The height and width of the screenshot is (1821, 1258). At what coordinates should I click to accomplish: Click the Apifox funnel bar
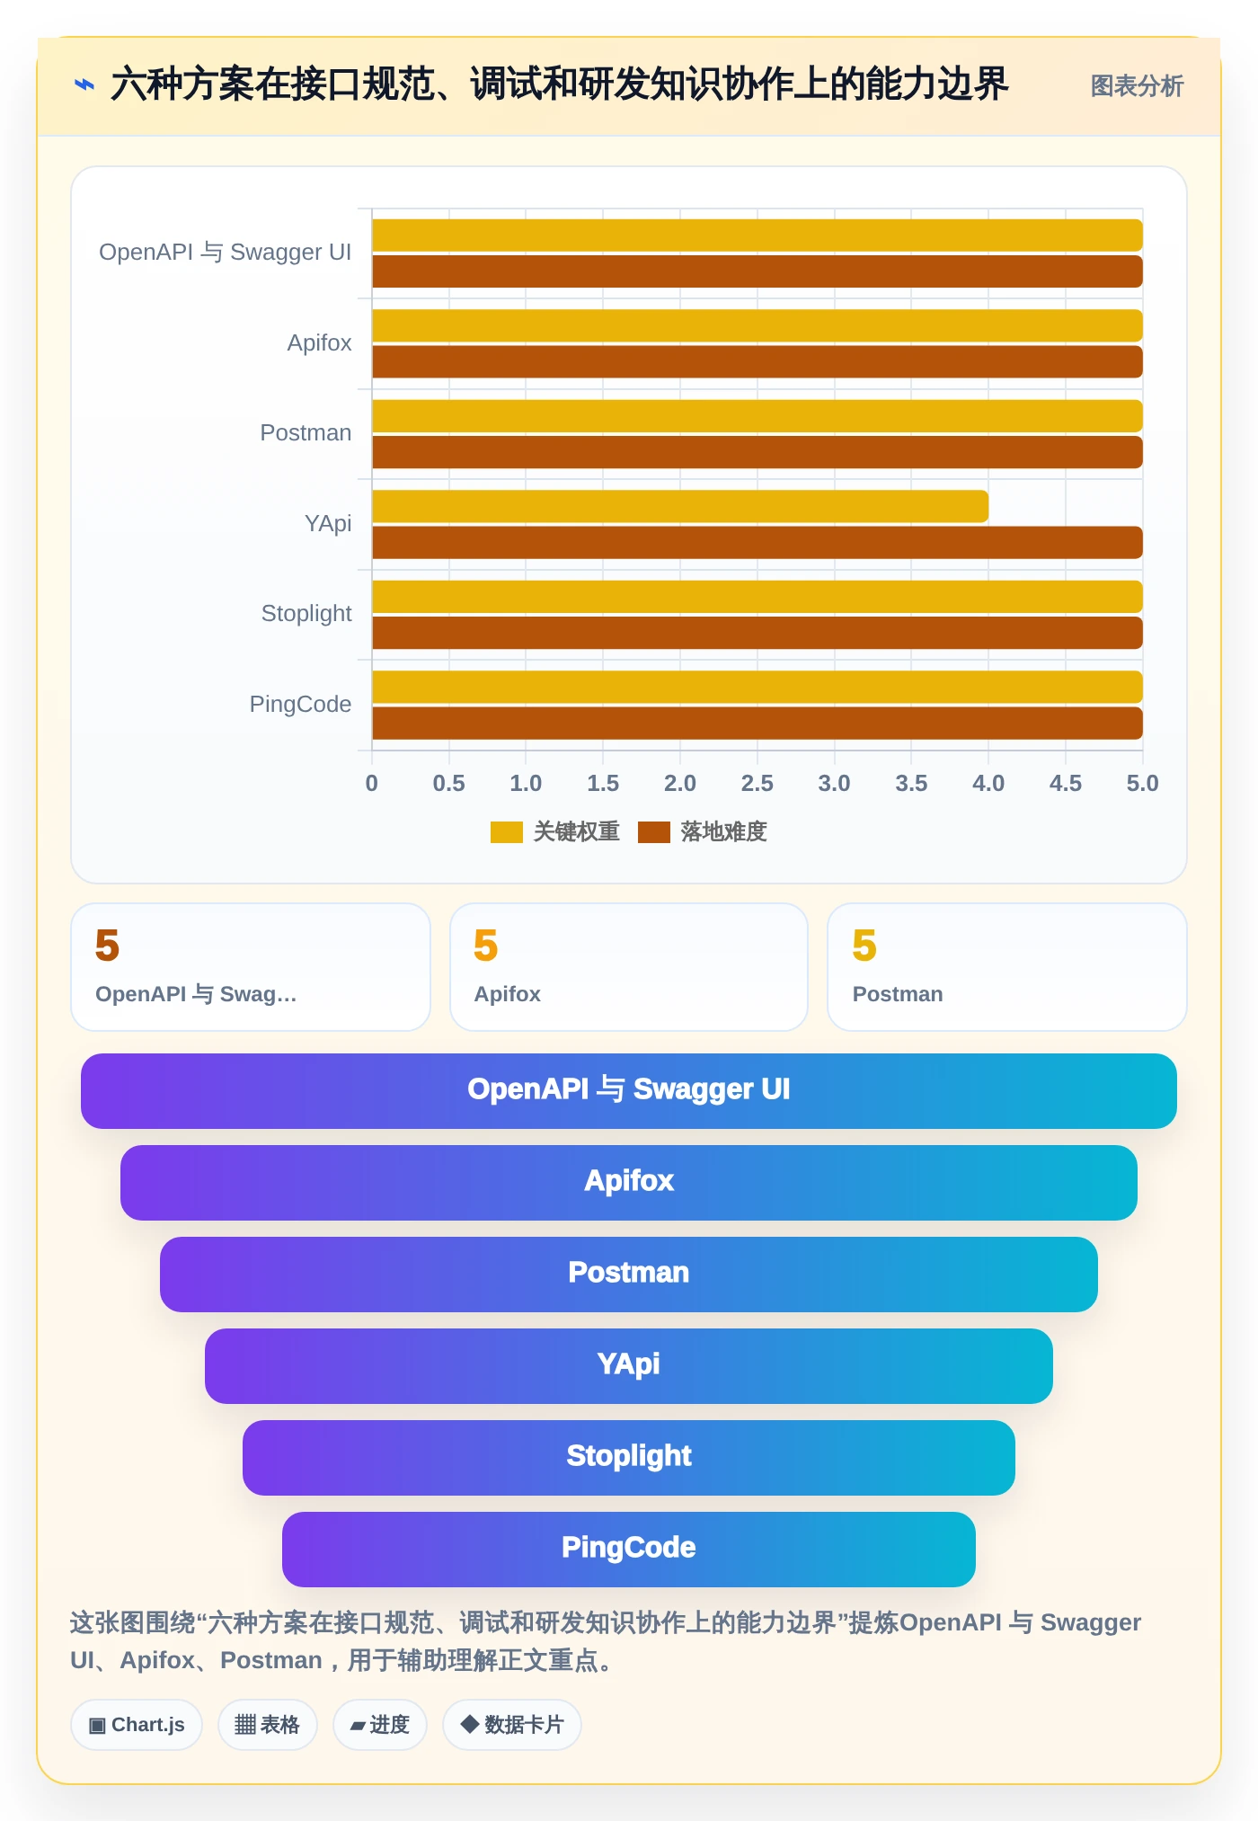tap(629, 1183)
